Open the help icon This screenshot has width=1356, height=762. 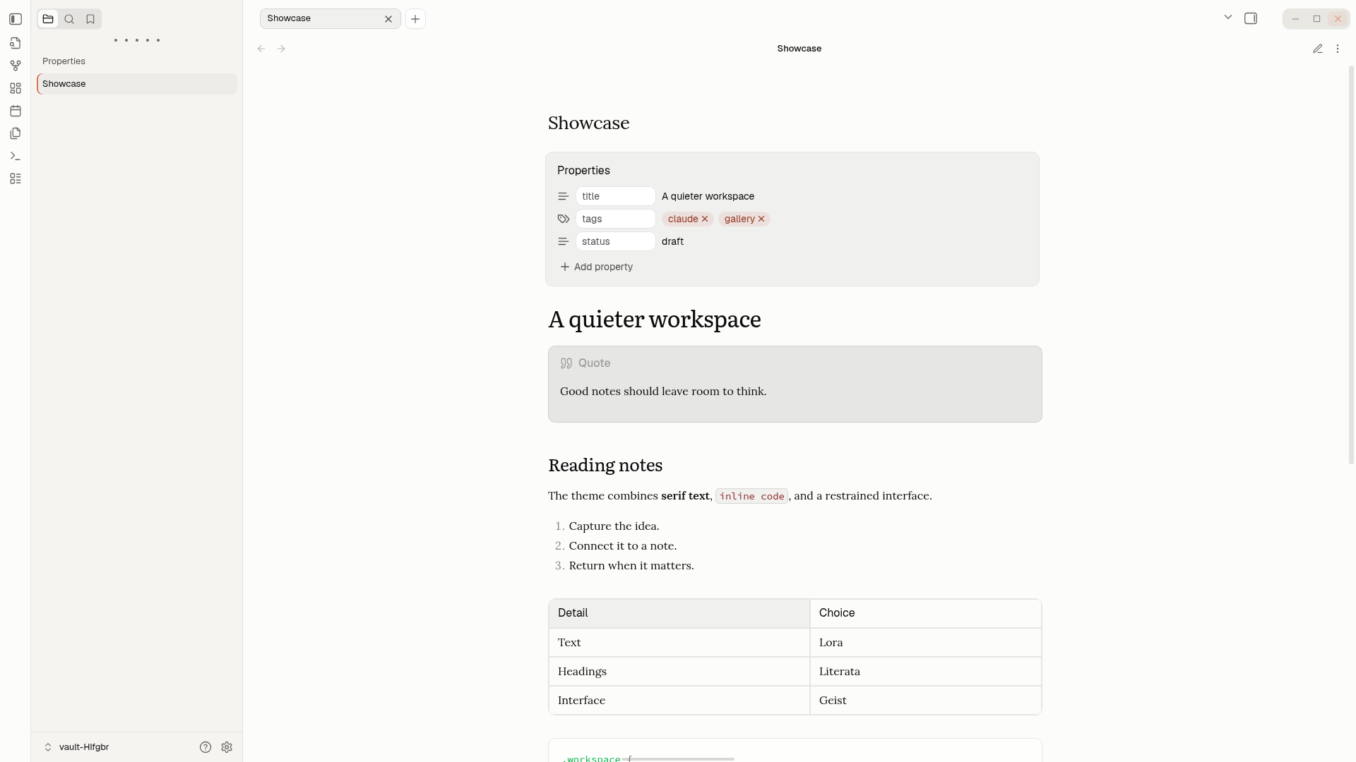(206, 747)
